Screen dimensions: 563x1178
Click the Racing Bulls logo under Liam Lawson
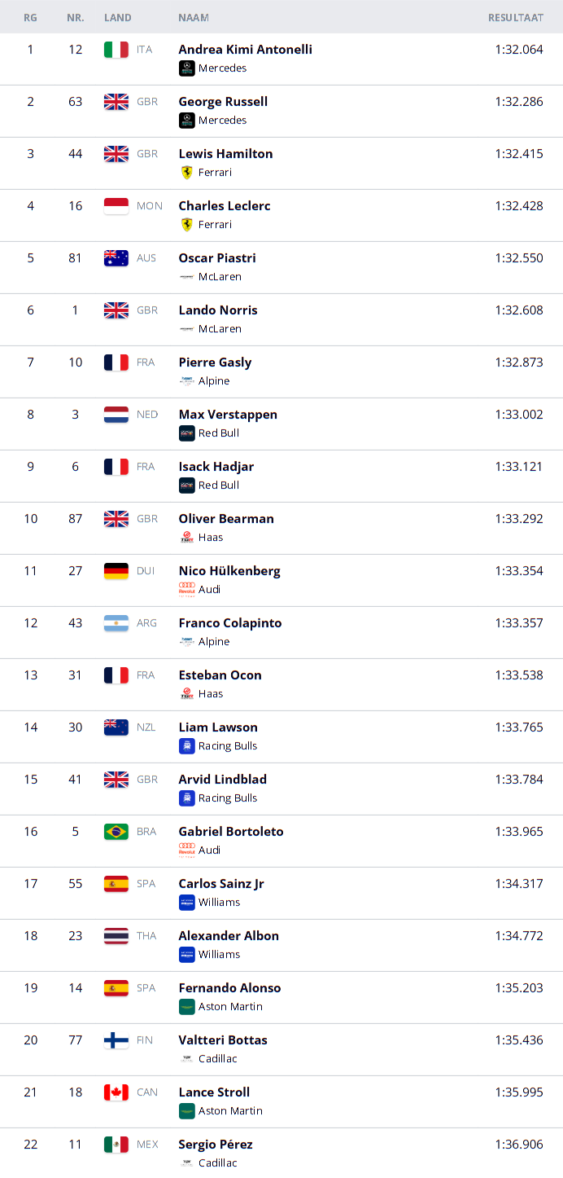click(186, 746)
